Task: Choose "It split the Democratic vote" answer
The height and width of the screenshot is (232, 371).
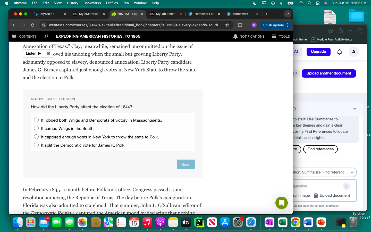Action: (x=36, y=145)
